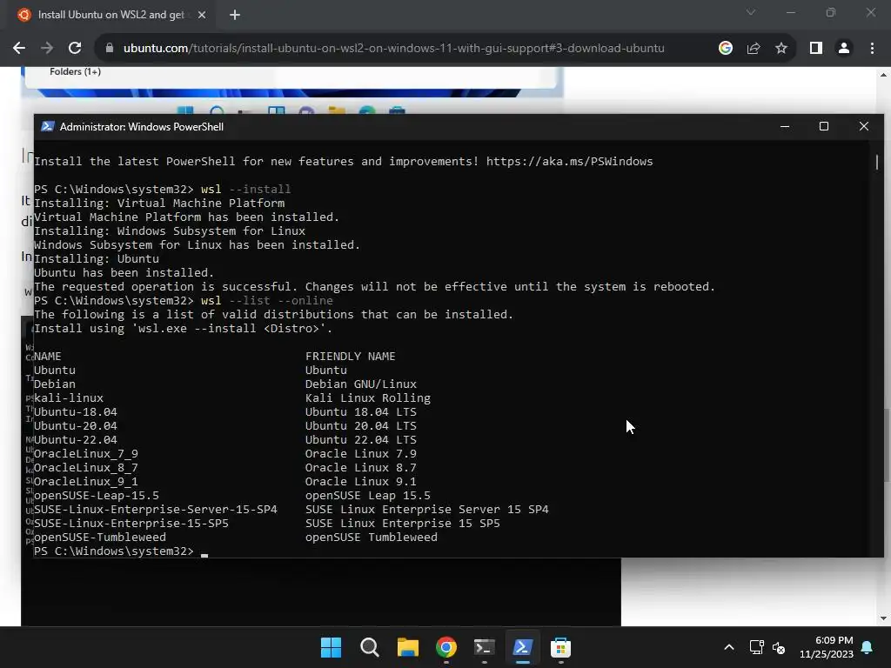Screen dimensions: 891x668
Task: Open muted volume tray icon
Action: click(x=779, y=647)
